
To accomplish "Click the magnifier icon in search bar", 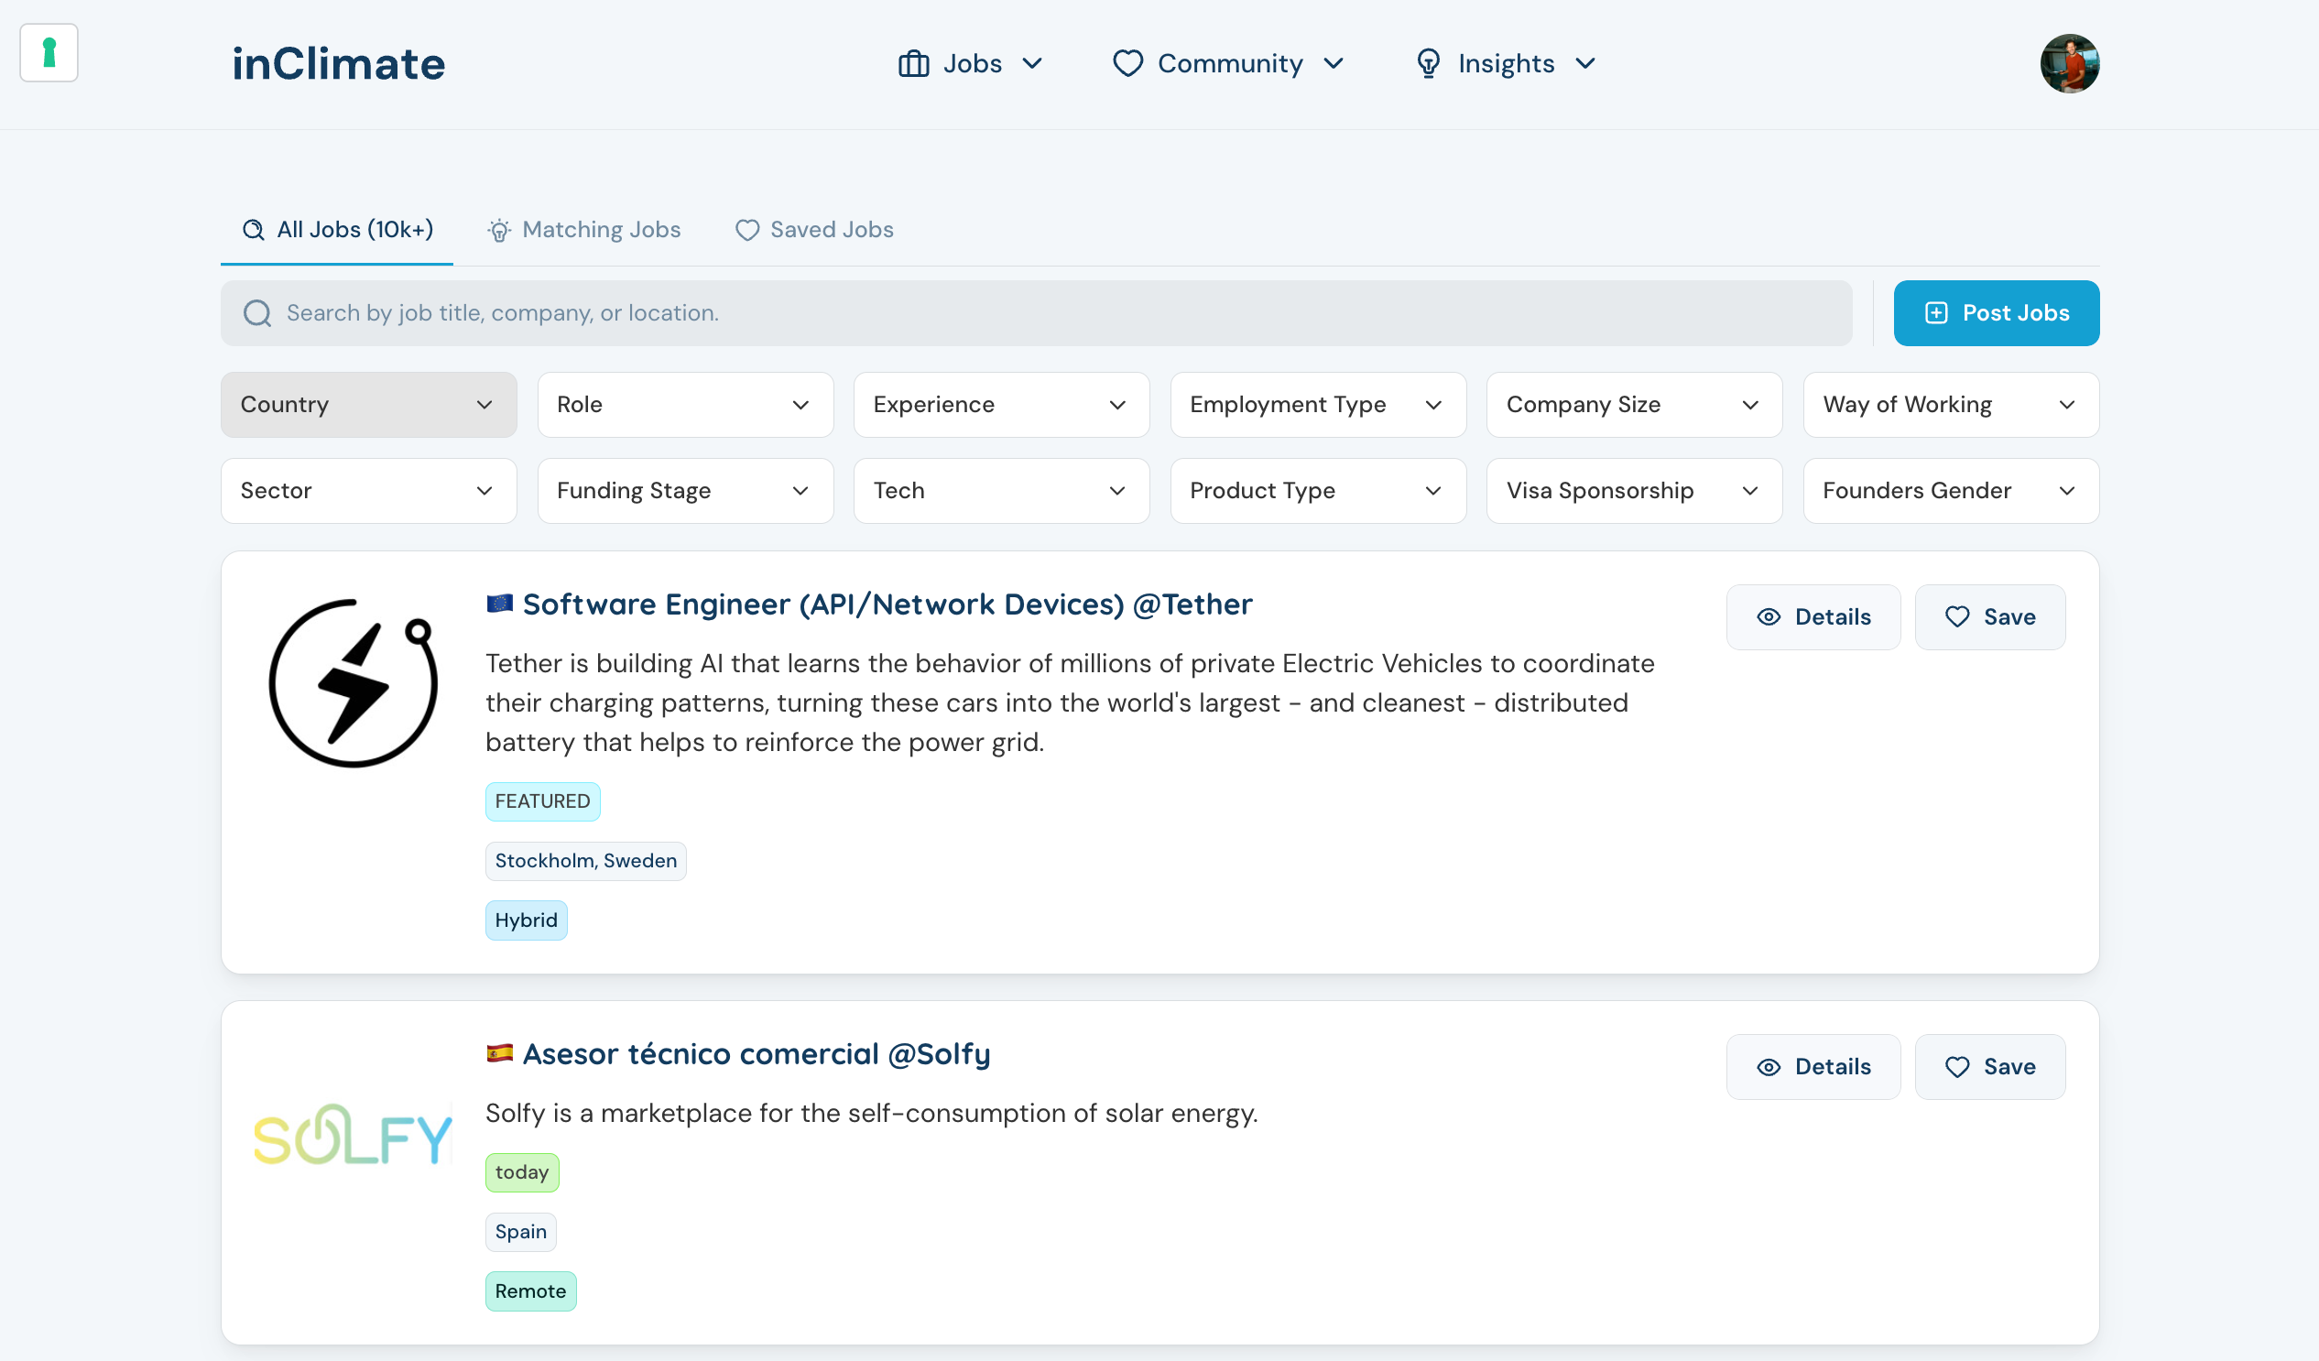I will (256, 313).
